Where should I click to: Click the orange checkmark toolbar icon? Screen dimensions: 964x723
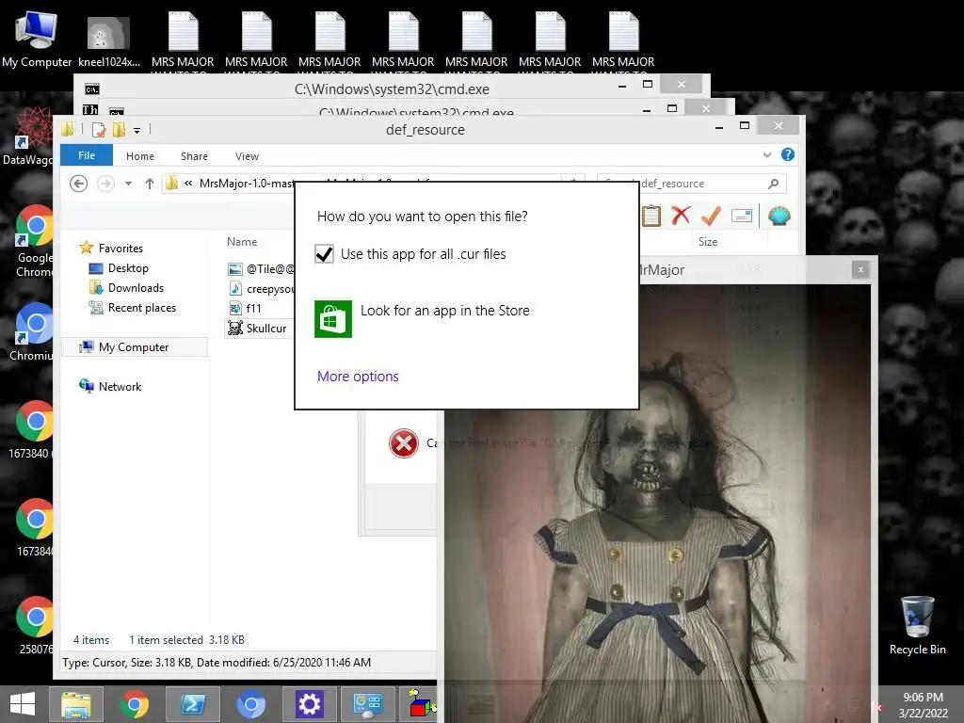(711, 216)
